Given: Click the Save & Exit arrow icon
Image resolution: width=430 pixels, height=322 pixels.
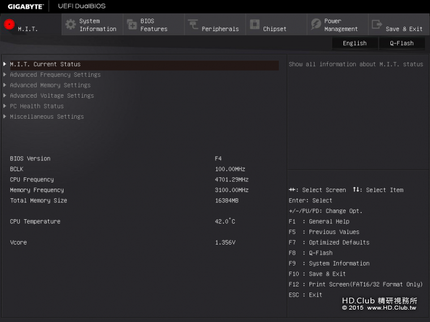Looking at the screenshot, I should 376,24.
